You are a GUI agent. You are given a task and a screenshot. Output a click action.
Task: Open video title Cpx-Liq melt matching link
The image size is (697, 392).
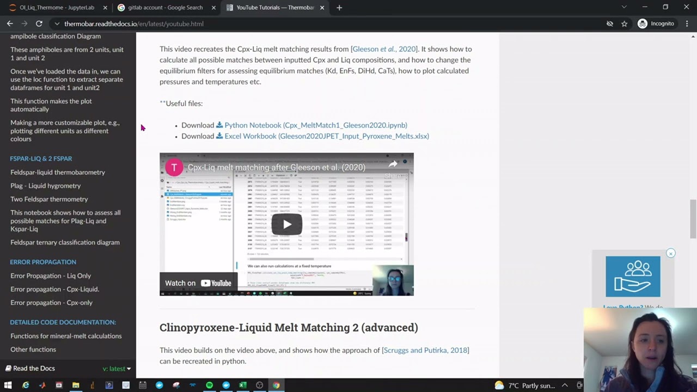pyautogui.click(x=277, y=167)
